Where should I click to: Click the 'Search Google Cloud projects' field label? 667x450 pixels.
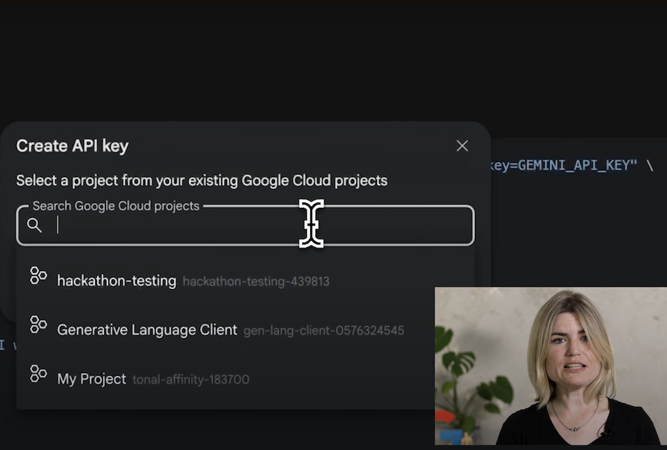coord(116,206)
